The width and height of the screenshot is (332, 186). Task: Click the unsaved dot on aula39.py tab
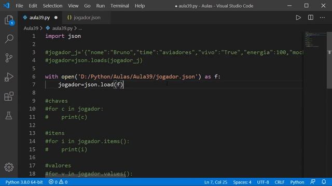coord(56,18)
